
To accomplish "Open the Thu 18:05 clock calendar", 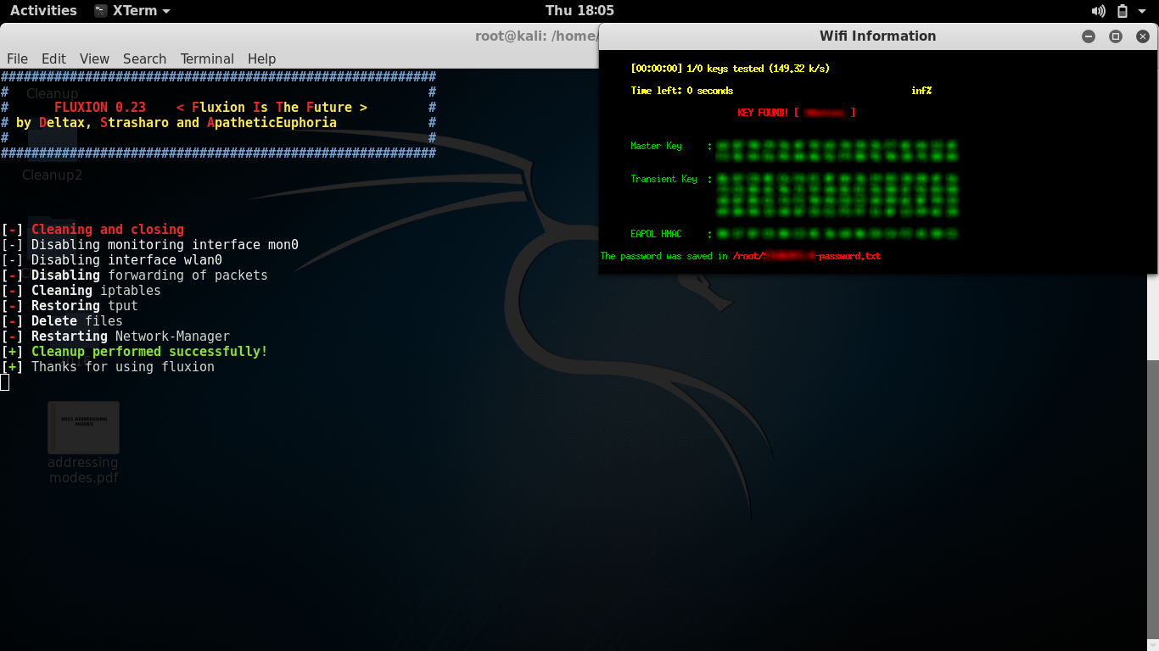I will pos(579,11).
